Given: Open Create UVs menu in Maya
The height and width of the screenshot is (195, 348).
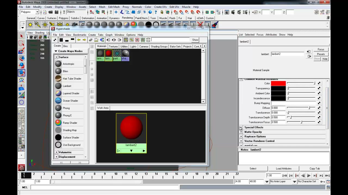Looking at the screenshot, I should pos(160,7).
